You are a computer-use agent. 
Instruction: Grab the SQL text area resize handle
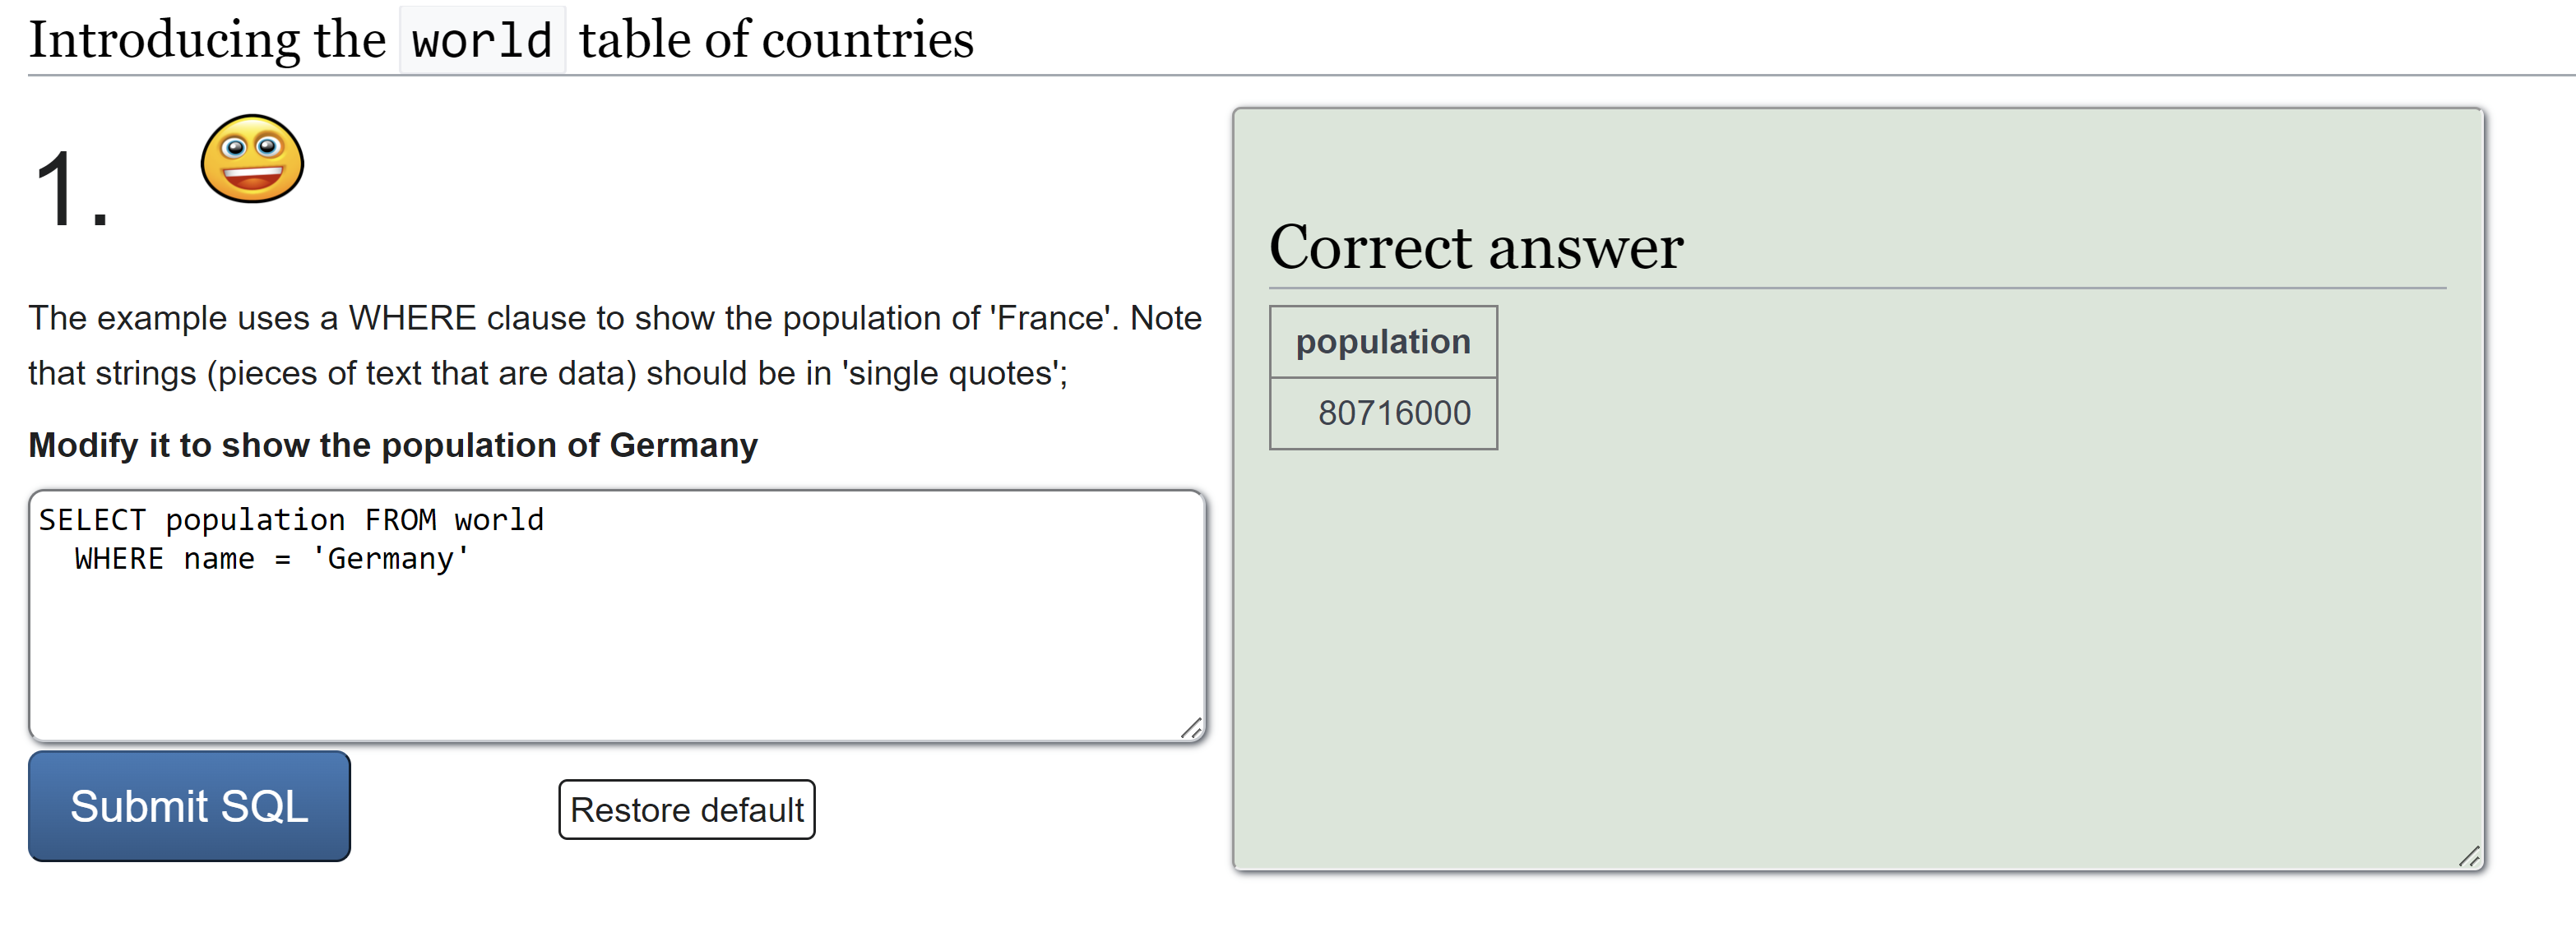coord(1190,728)
